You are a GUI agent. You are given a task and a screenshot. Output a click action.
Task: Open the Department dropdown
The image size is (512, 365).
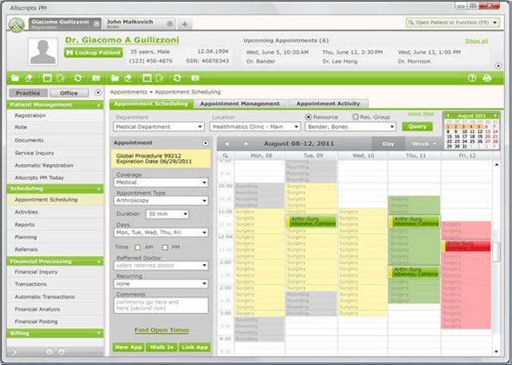click(158, 126)
